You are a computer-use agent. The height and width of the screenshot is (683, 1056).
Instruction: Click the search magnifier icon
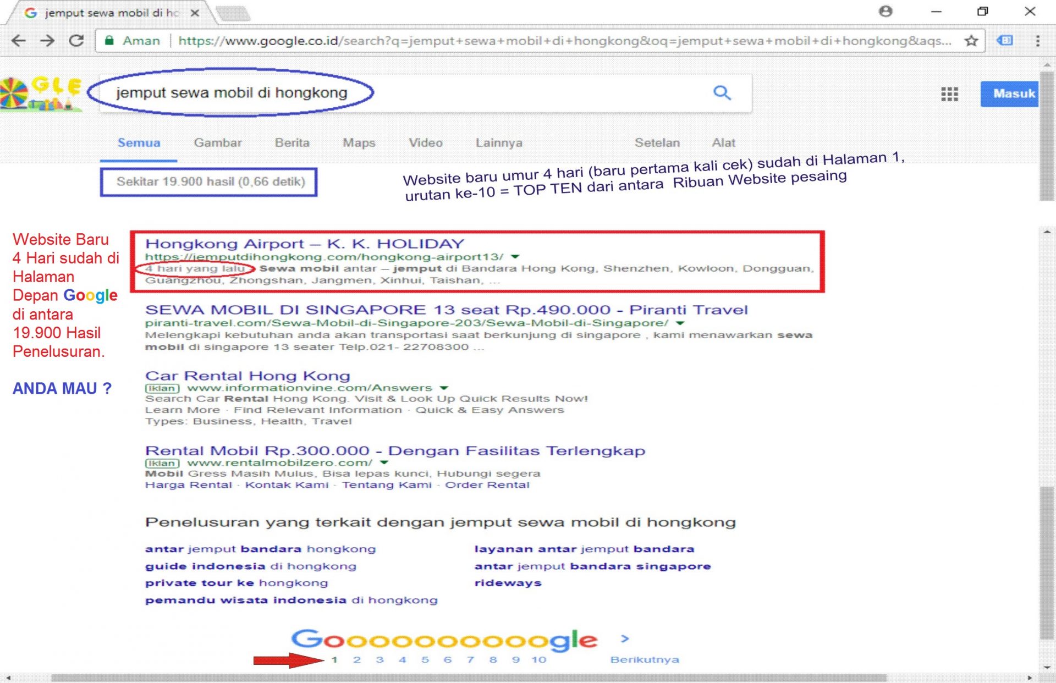coord(723,93)
